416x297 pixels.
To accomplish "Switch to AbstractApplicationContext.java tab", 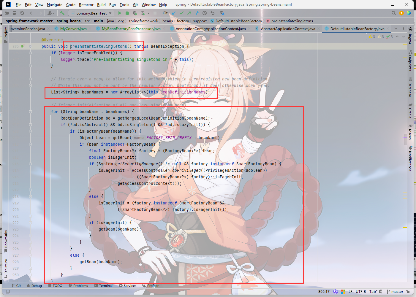I will coord(288,29).
